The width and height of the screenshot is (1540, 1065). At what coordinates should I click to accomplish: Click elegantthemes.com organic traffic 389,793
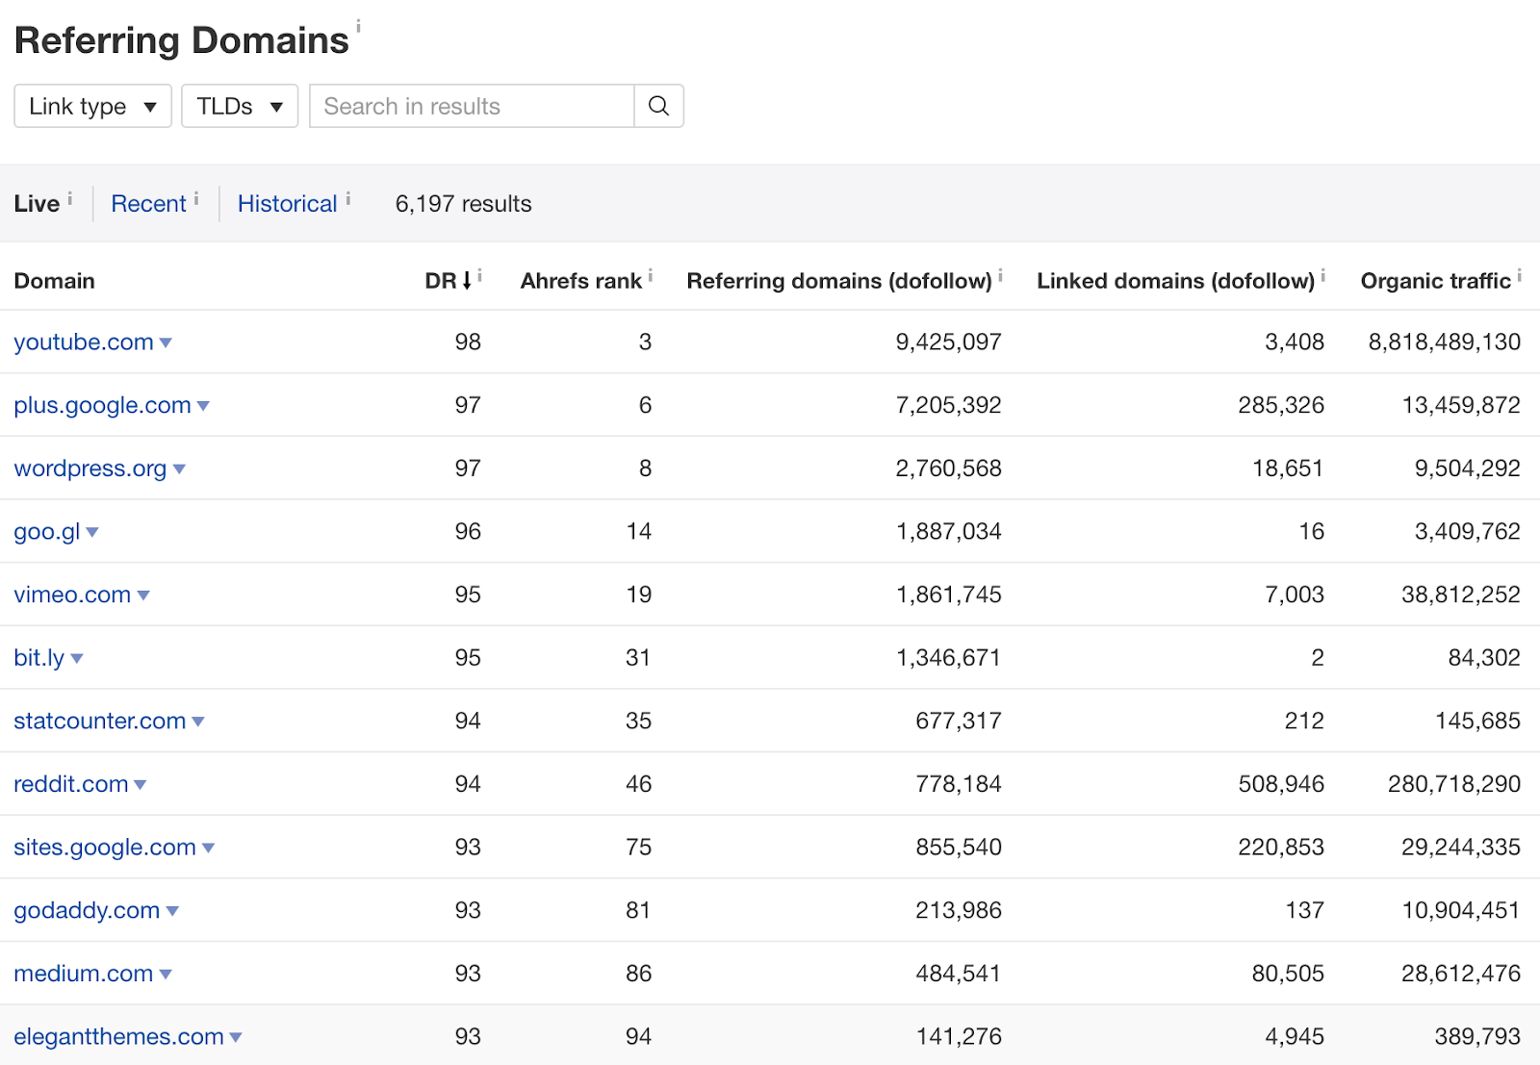(1477, 1037)
